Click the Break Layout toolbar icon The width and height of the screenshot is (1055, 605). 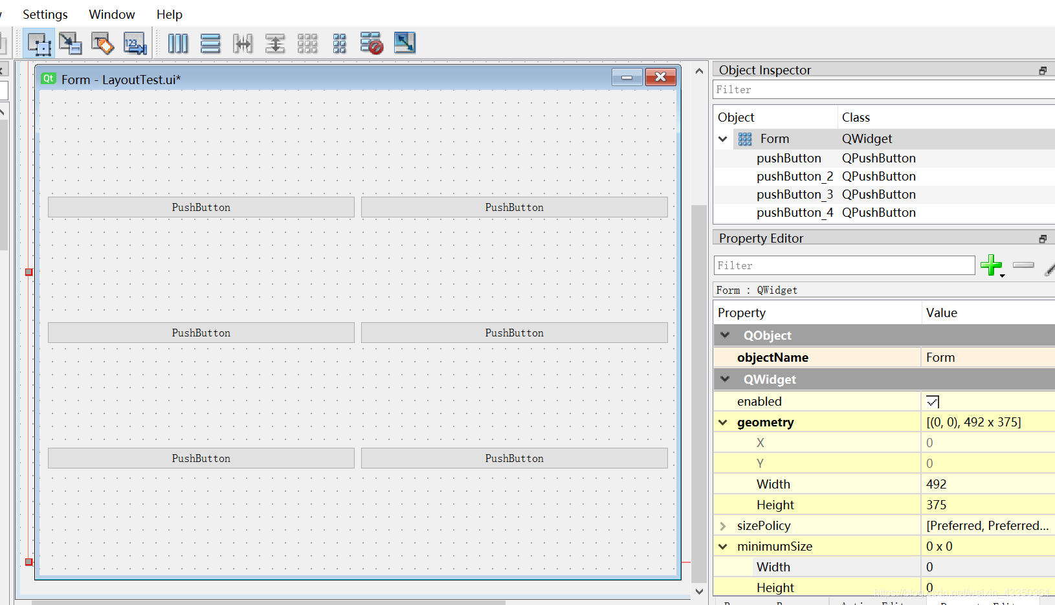[372, 44]
